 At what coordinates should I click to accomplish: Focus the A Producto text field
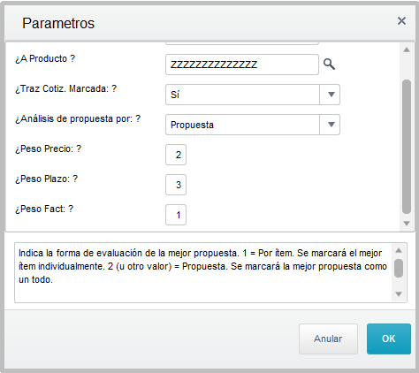tap(242, 65)
